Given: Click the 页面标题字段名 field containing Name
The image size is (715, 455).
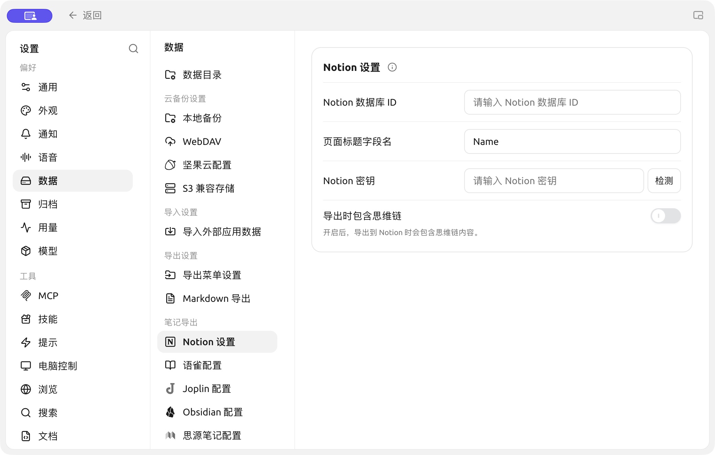Looking at the screenshot, I should (x=572, y=141).
